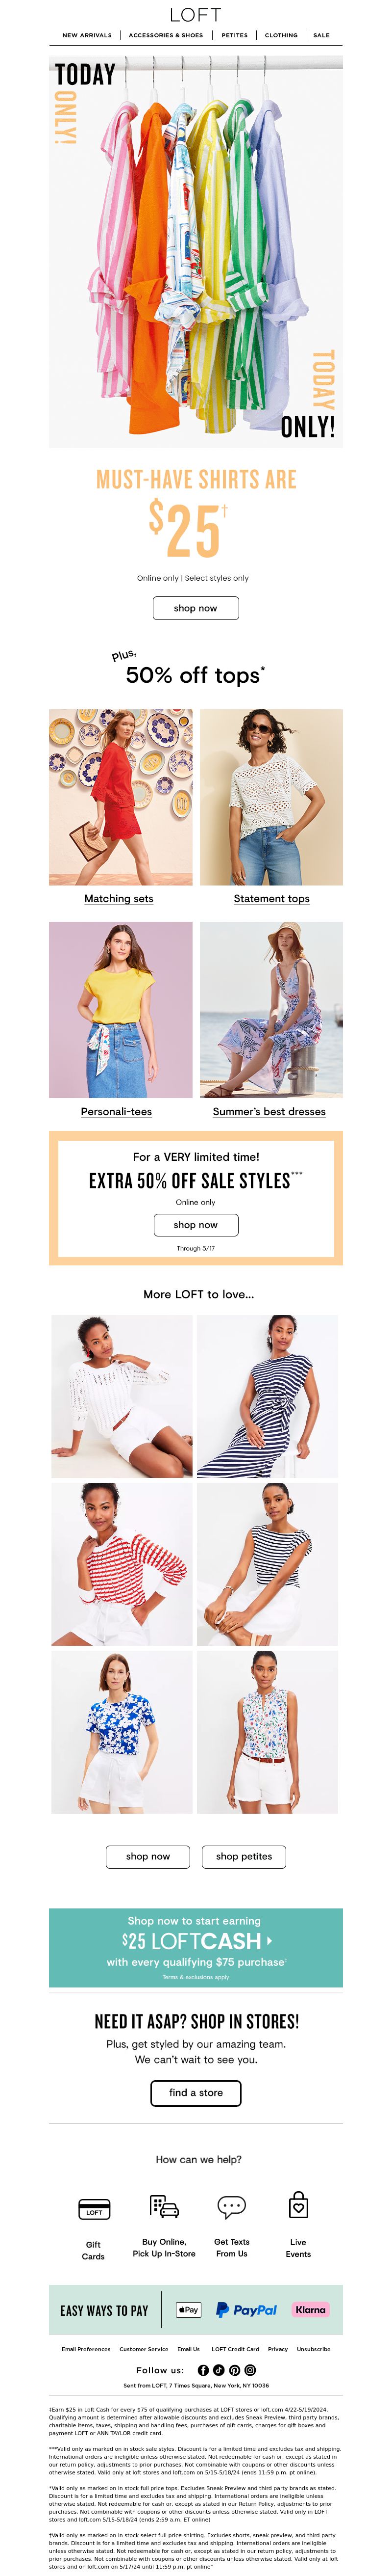Open the Instagram social icon

[250, 2370]
